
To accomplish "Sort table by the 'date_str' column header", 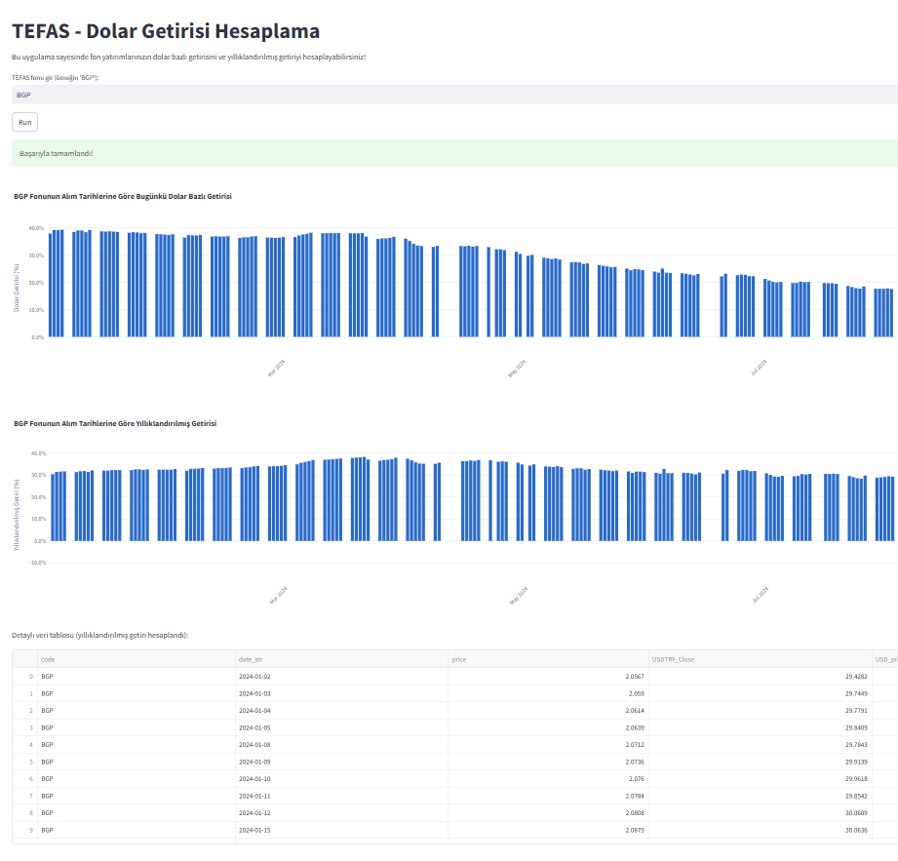I will pos(341,659).
